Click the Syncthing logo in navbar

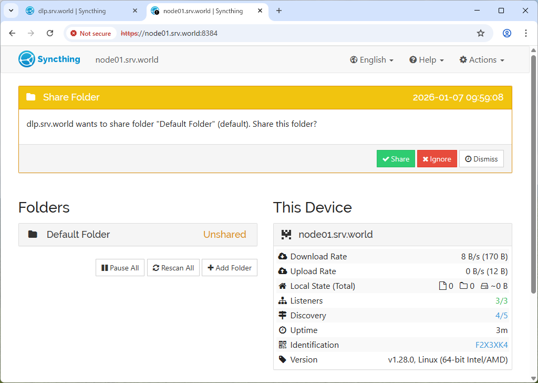coord(49,59)
